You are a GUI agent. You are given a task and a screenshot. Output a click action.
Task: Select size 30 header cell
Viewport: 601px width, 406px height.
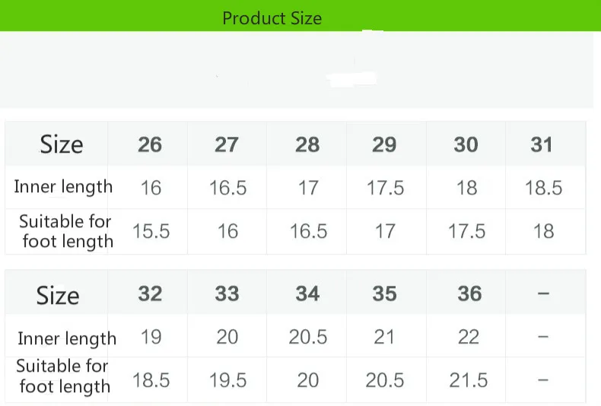point(466,144)
